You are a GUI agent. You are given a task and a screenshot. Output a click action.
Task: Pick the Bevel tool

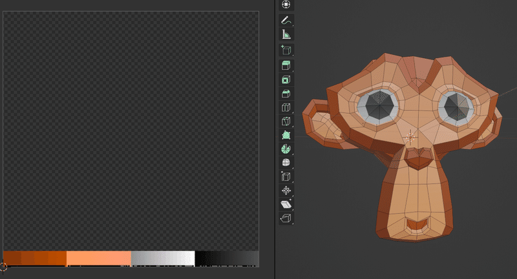[286, 94]
